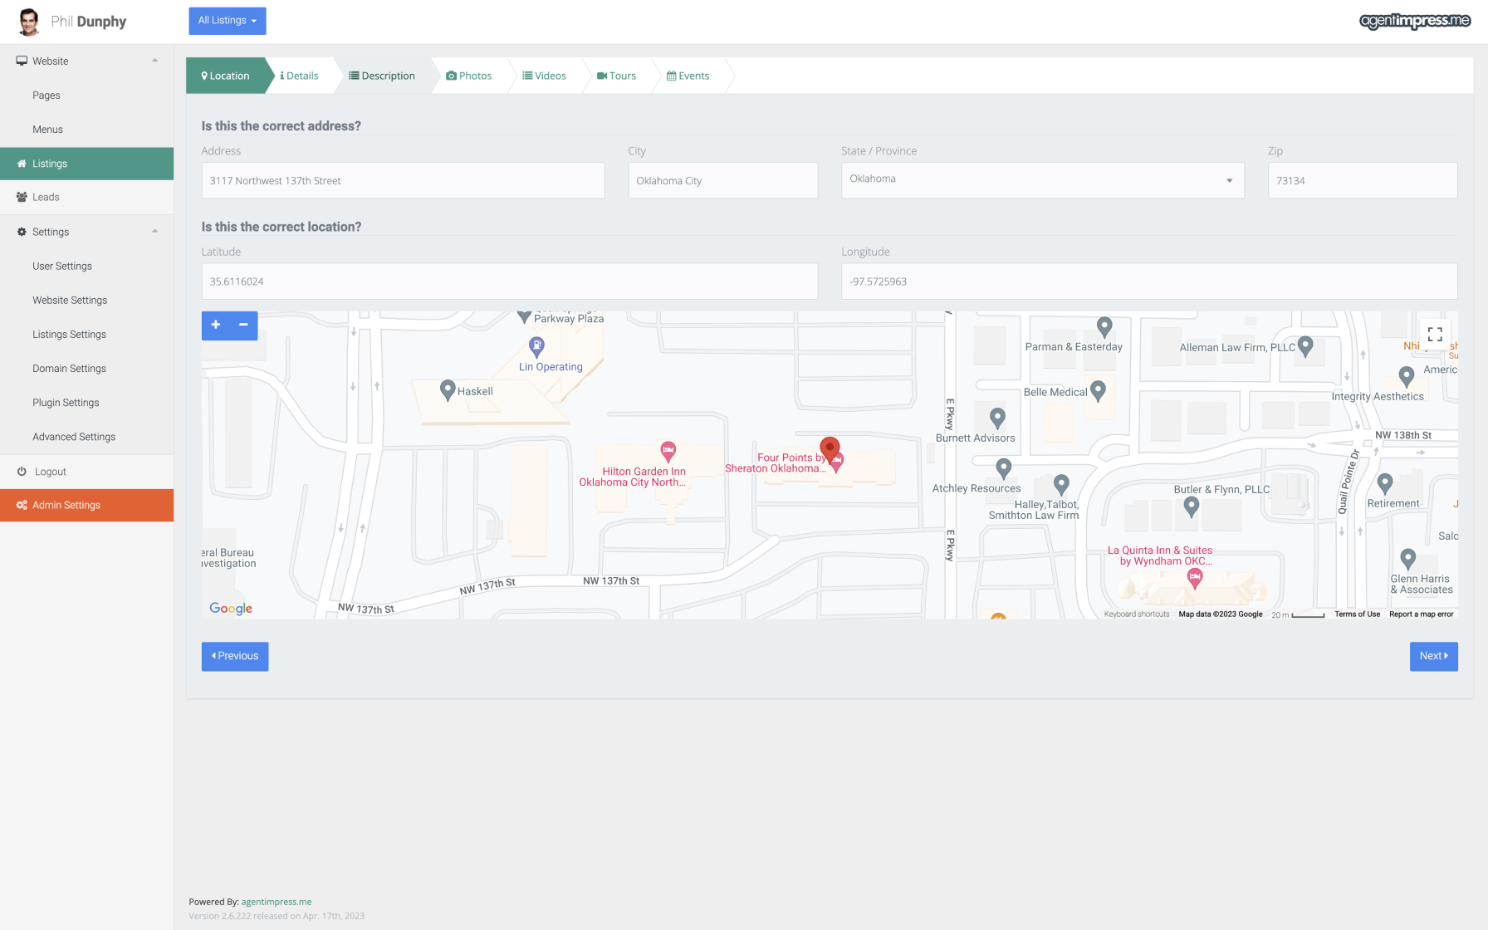This screenshot has height=930, width=1488.
Task: Zoom in on the map with plus button
Action: 216,325
